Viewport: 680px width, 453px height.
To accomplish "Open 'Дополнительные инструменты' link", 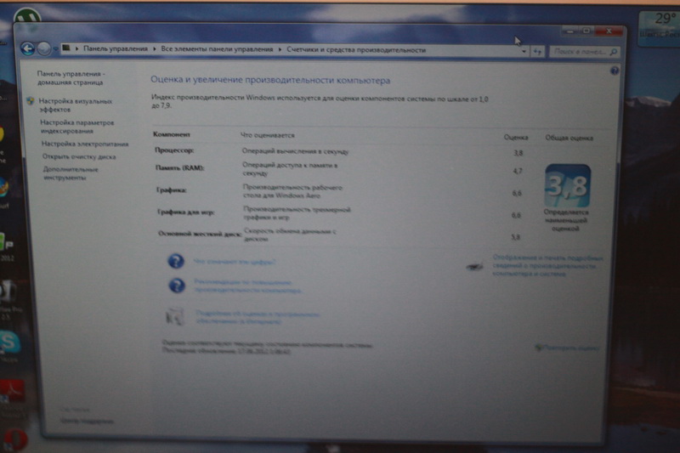I will click(x=71, y=173).
